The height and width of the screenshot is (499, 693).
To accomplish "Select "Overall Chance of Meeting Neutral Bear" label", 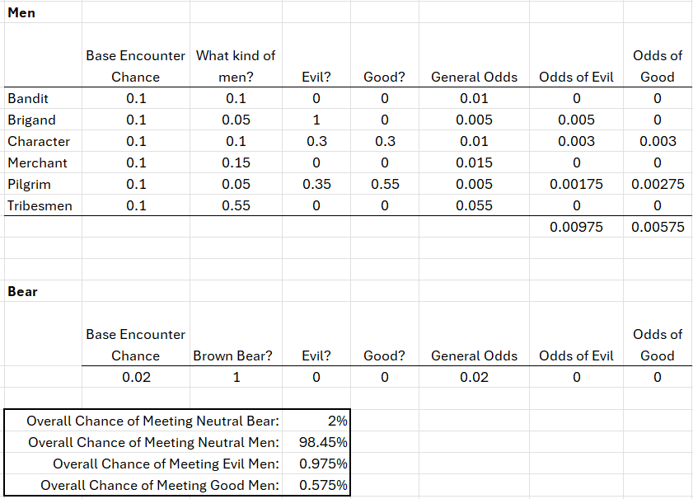I will point(152,421).
